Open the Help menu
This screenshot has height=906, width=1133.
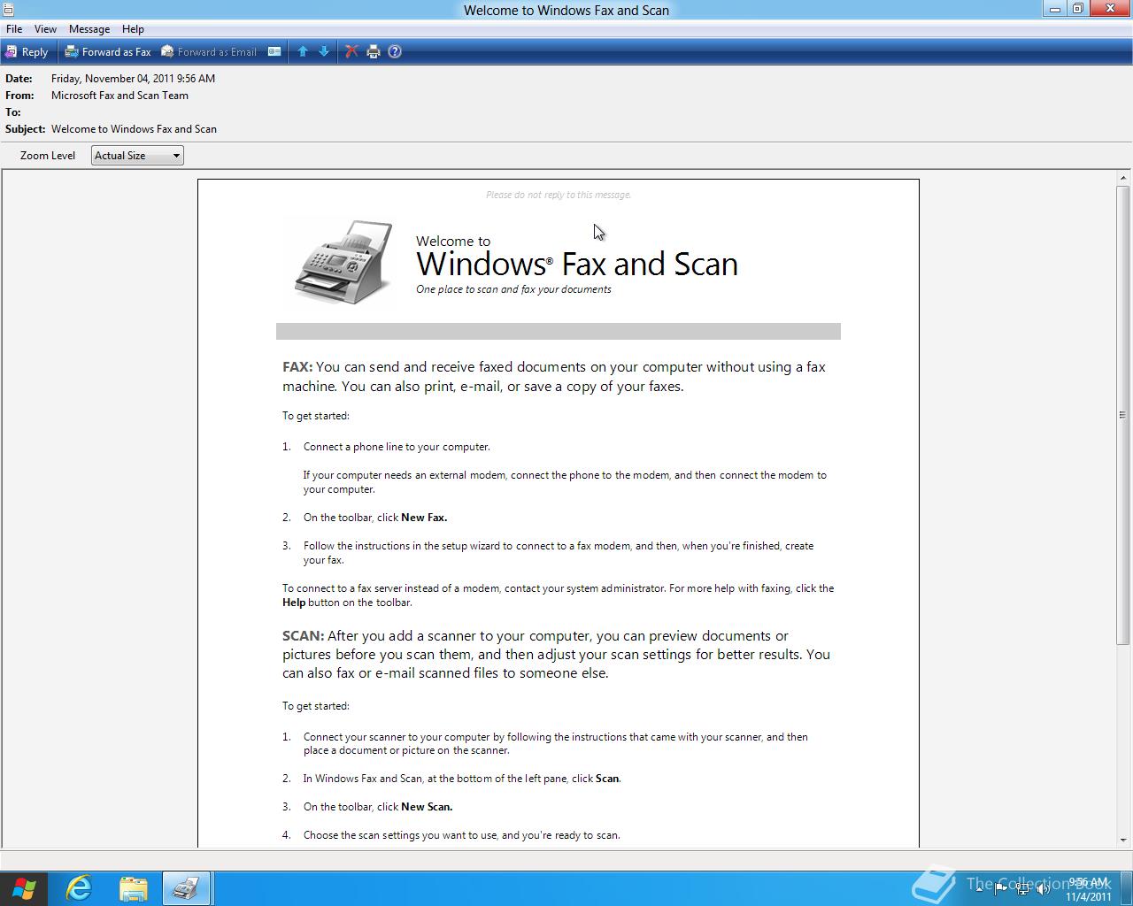133,29
